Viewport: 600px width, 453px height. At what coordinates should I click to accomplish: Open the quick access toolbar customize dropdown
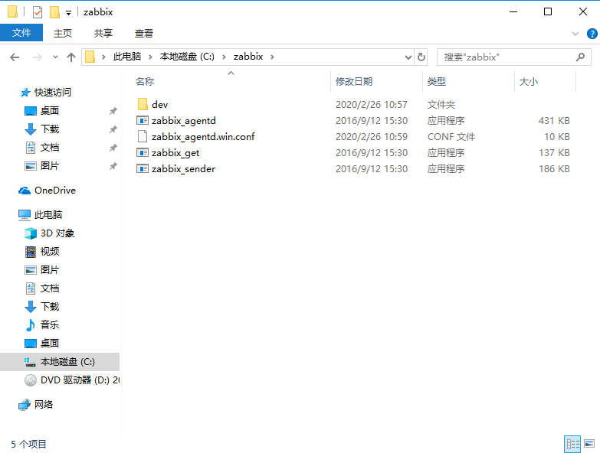click(68, 13)
